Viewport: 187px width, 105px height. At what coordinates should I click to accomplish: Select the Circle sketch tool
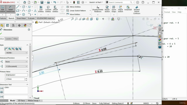[24, 7]
